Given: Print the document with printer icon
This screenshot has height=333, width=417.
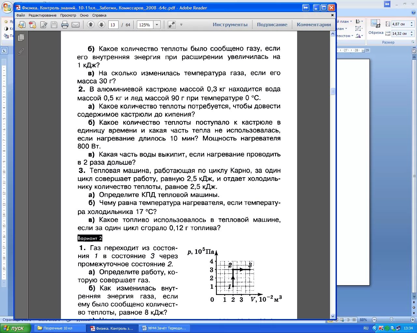Looking at the screenshot, I should point(65,25).
